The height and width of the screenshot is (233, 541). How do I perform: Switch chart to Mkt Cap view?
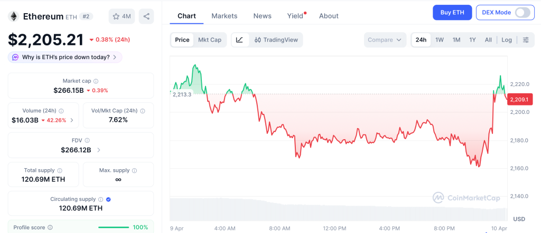210,40
